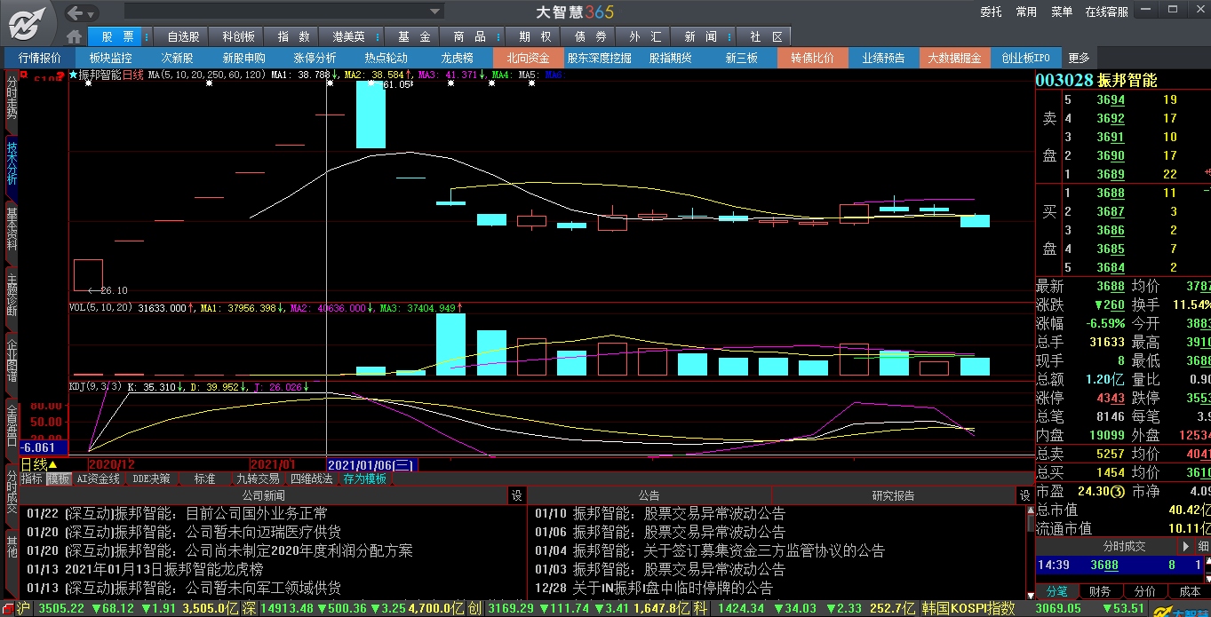Click 设 settings button beside 研究报告
This screenshot has height=617, width=1211.
coord(1024,495)
